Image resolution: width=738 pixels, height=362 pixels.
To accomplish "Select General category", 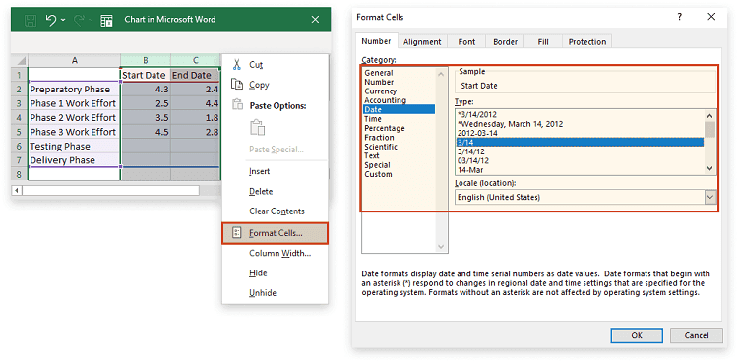I will tap(379, 73).
